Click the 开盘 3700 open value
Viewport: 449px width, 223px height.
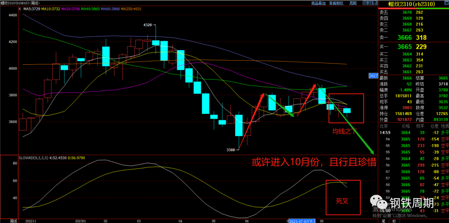point(443,90)
